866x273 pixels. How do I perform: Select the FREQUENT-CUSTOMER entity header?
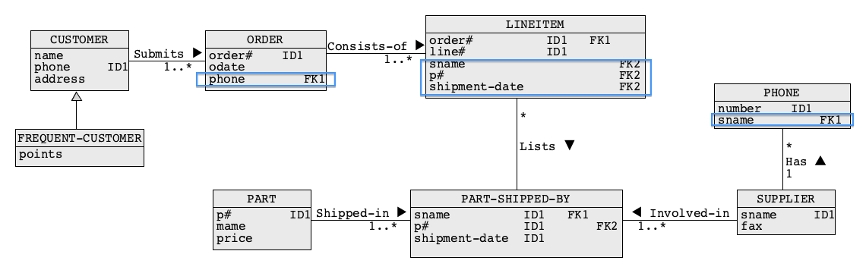[x=80, y=138]
